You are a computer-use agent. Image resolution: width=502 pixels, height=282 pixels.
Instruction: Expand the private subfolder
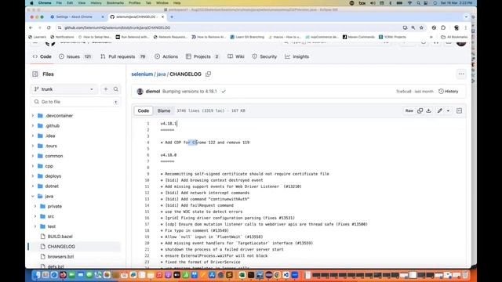(x=35, y=207)
